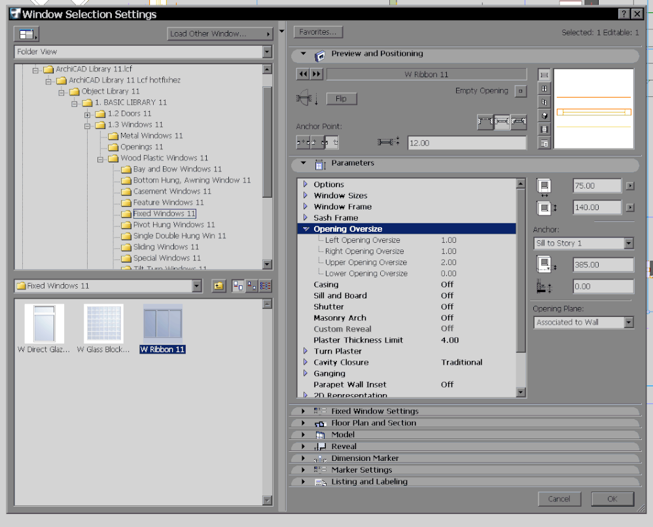
Task: Click the go up one folder icon
Action: pyautogui.click(x=219, y=286)
